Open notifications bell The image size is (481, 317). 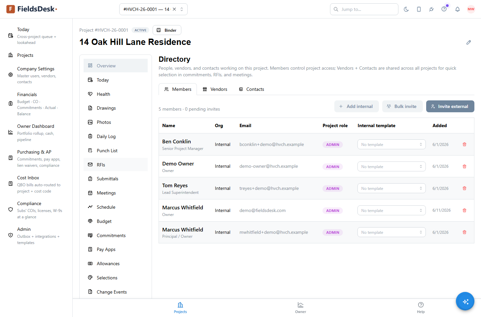(458, 9)
